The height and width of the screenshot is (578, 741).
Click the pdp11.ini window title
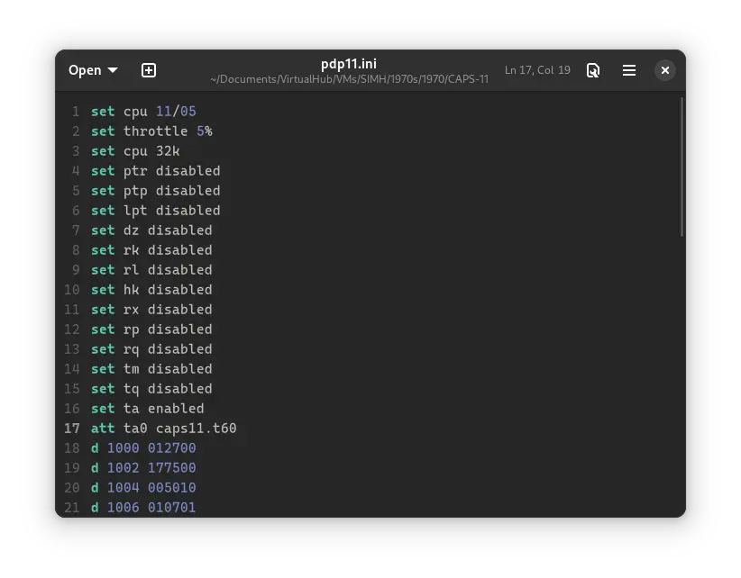pos(349,64)
